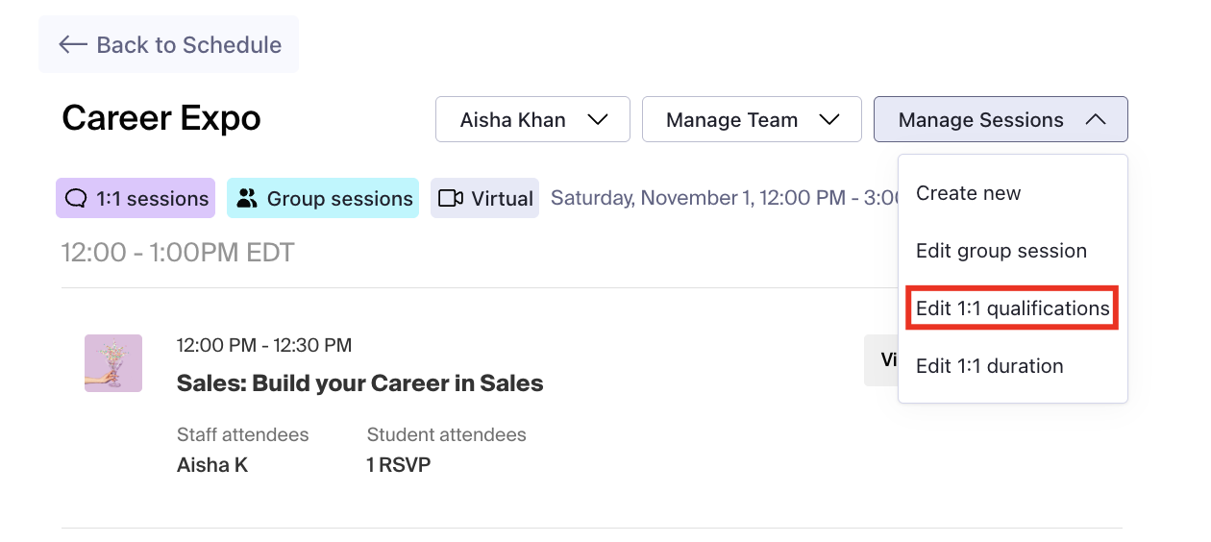This screenshot has width=1211, height=542.
Task: Close the Manage Sessions dropdown
Action: 1000,120
